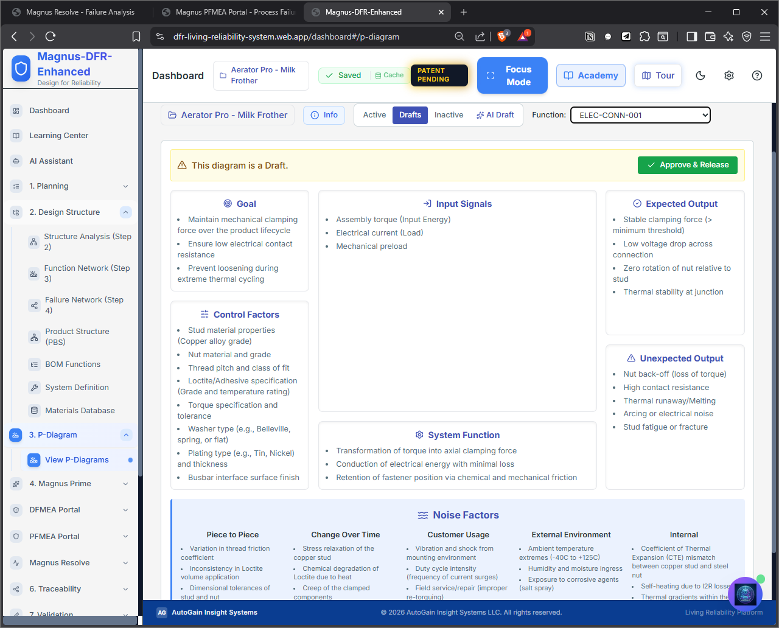Open the browser zoom magnifier icon
This screenshot has width=779, height=628.
[459, 37]
